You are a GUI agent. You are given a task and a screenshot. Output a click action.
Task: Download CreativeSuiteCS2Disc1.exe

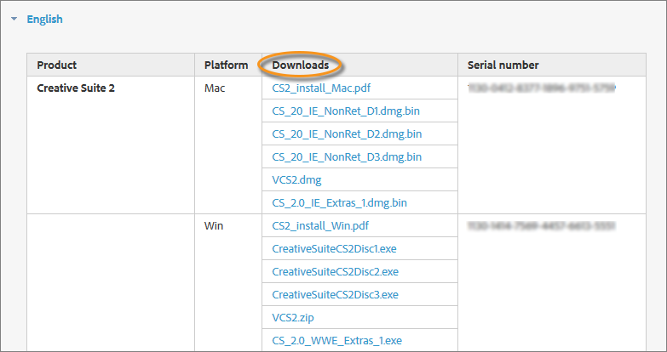point(334,249)
